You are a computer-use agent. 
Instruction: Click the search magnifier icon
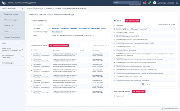click(139, 2)
